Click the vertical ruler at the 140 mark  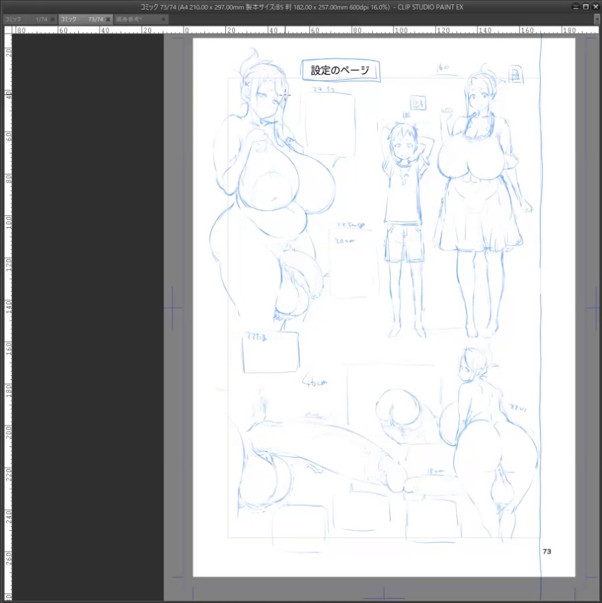click(8, 307)
